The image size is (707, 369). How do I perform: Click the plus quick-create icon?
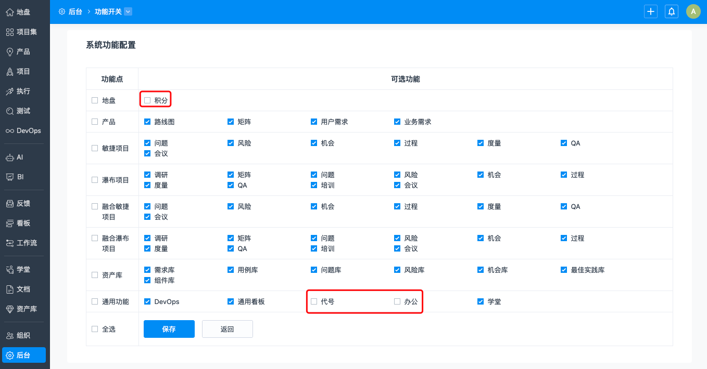(x=651, y=11)
